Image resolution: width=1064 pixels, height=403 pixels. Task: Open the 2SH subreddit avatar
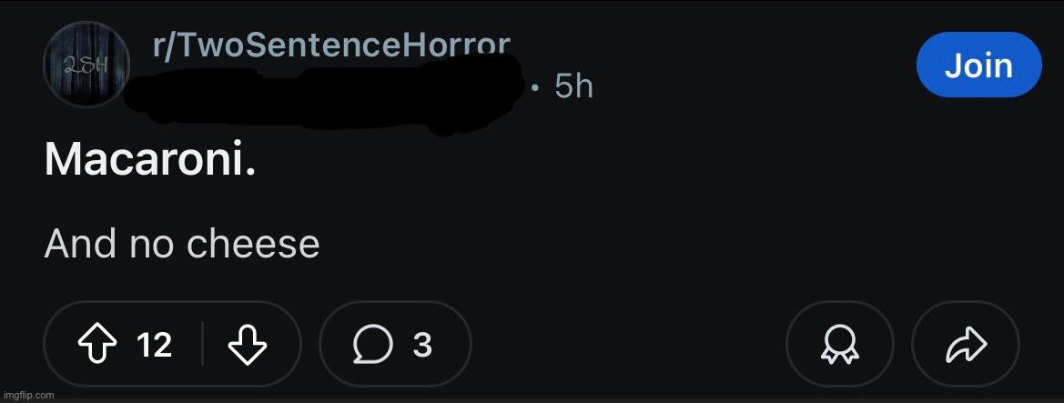[86, 65]
